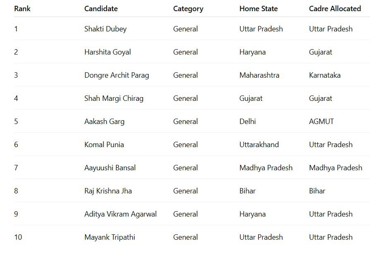Click on Raj Krishna Jha
Screen dimensions: 370x255
[x=108, y=191]
